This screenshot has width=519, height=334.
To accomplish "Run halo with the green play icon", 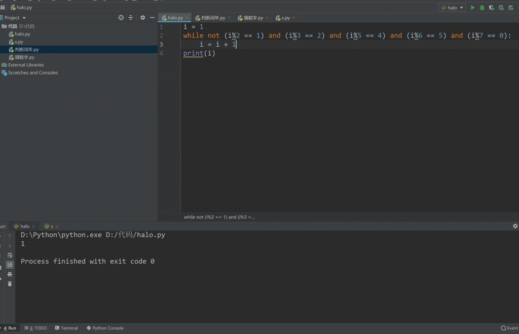I will pos(472,8).
